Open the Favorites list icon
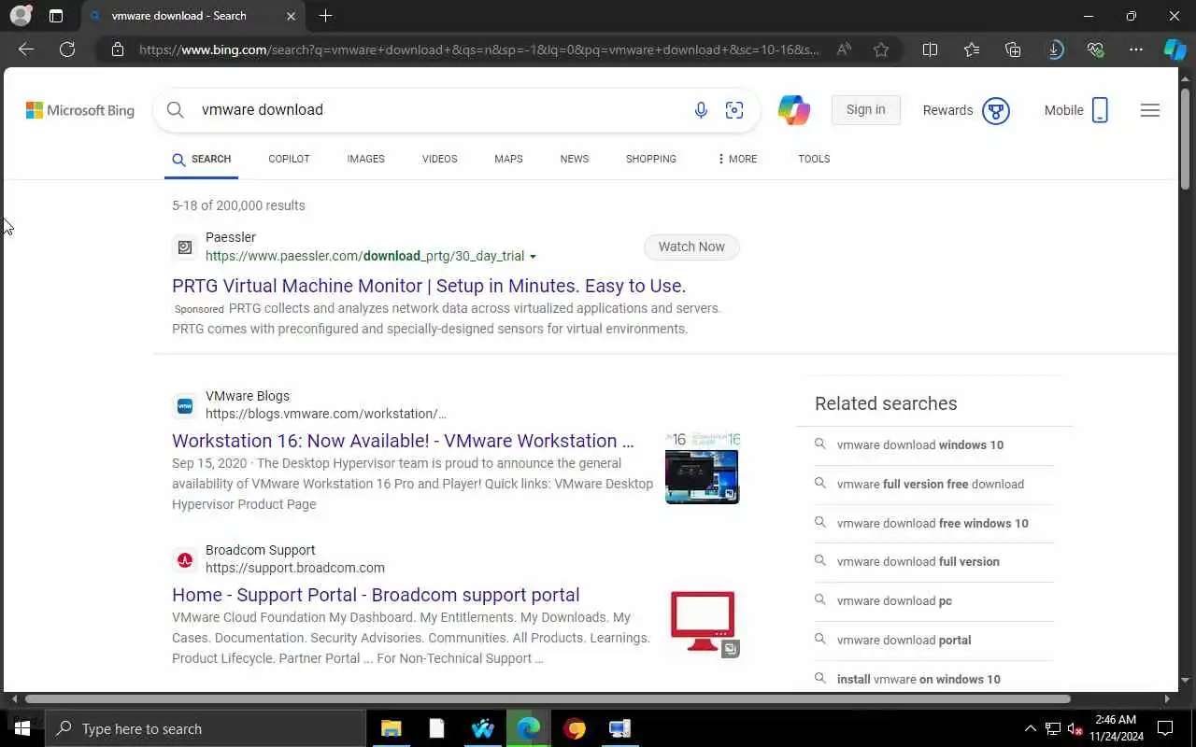The image size is (1196, 747). (972, 49)
